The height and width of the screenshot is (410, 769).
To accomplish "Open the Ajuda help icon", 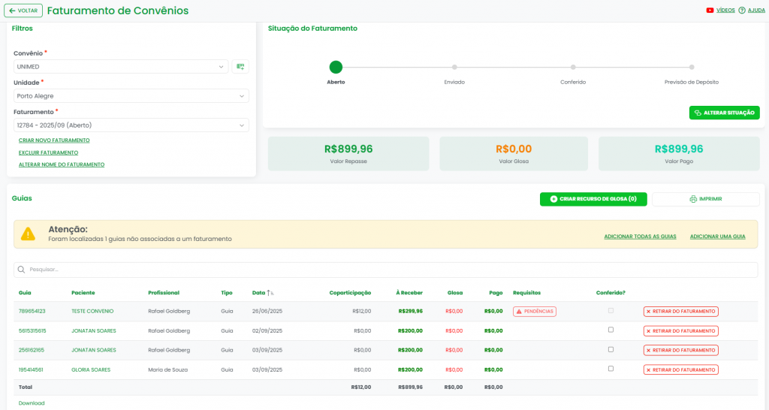I will [742, 11].
